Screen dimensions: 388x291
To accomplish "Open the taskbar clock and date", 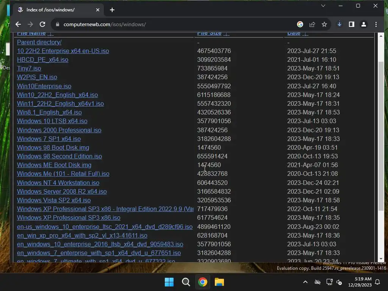I will (360, 282).
